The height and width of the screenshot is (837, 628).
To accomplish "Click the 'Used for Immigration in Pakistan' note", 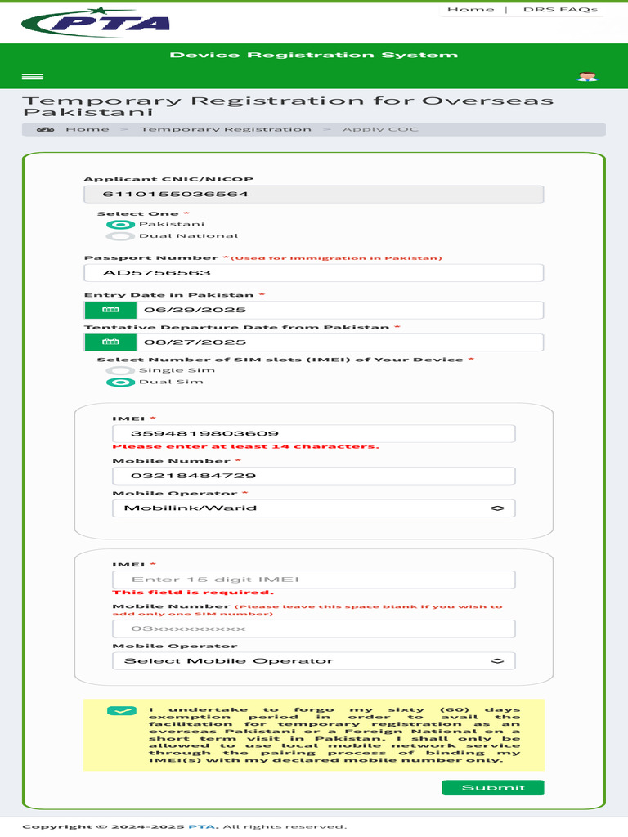I will pos(336,258).
